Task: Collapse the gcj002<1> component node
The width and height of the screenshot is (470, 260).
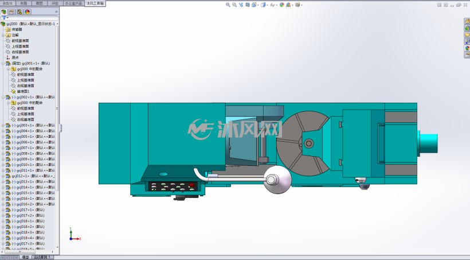Action: 3,97
